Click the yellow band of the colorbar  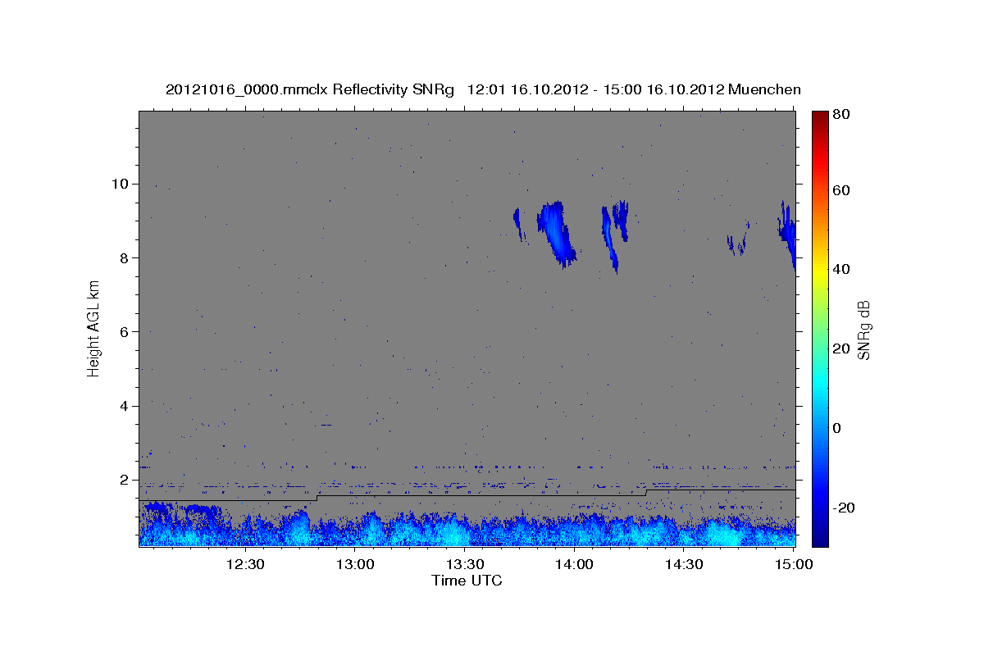(820, 271)
